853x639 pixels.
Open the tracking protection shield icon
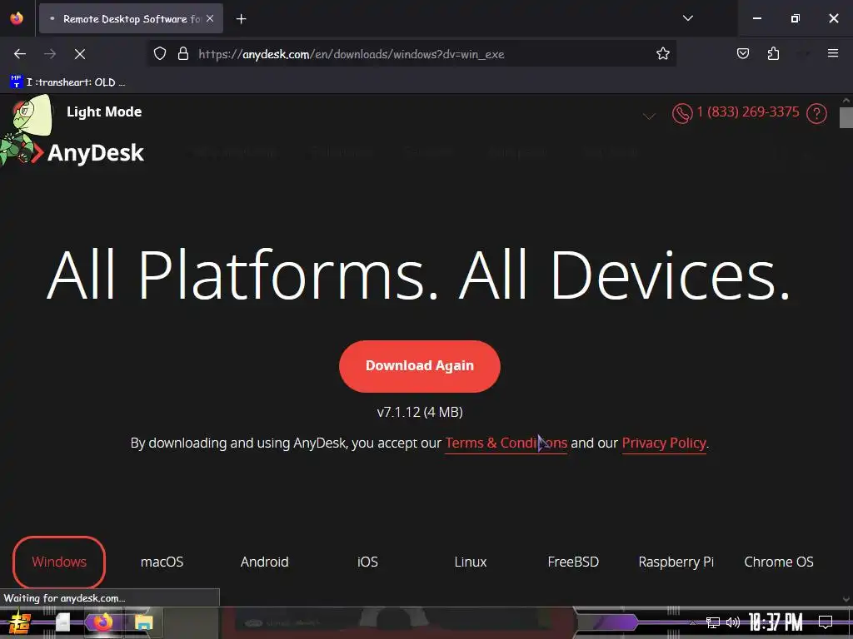(x=159, y=54)
